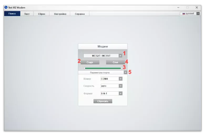Collapse the Параметры порта section arrow
205x135 pixels.
point(126,72)
